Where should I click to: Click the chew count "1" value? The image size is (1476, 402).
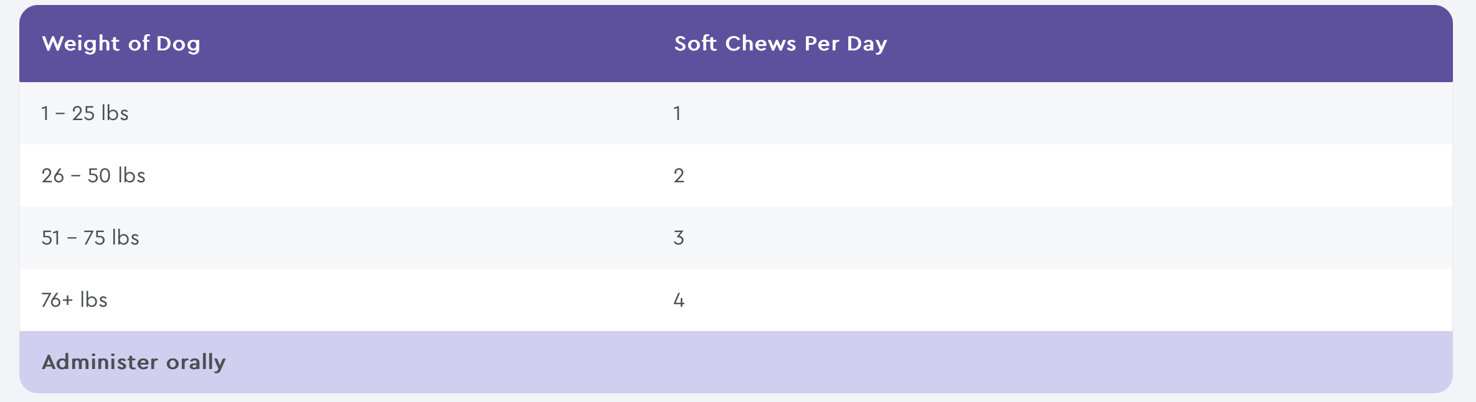pos(677,113)
